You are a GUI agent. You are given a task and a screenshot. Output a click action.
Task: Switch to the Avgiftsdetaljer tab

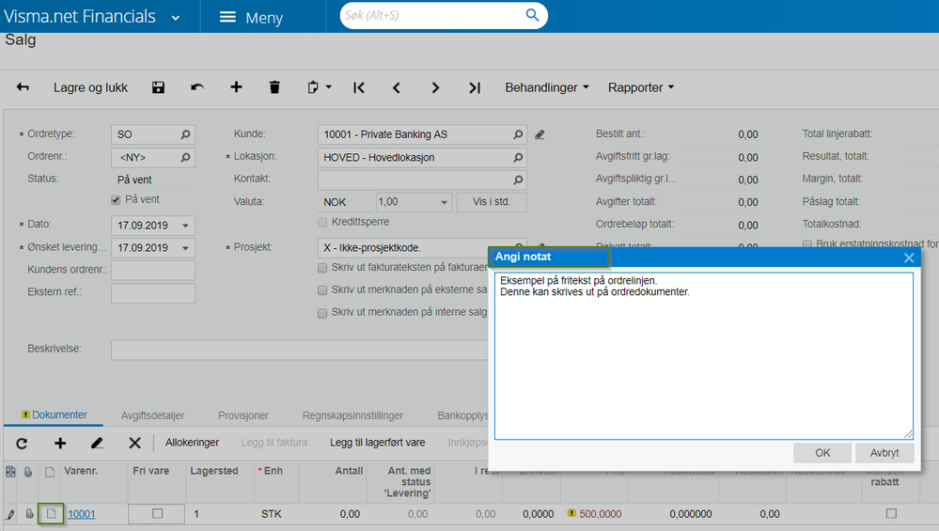pos(152,414)
